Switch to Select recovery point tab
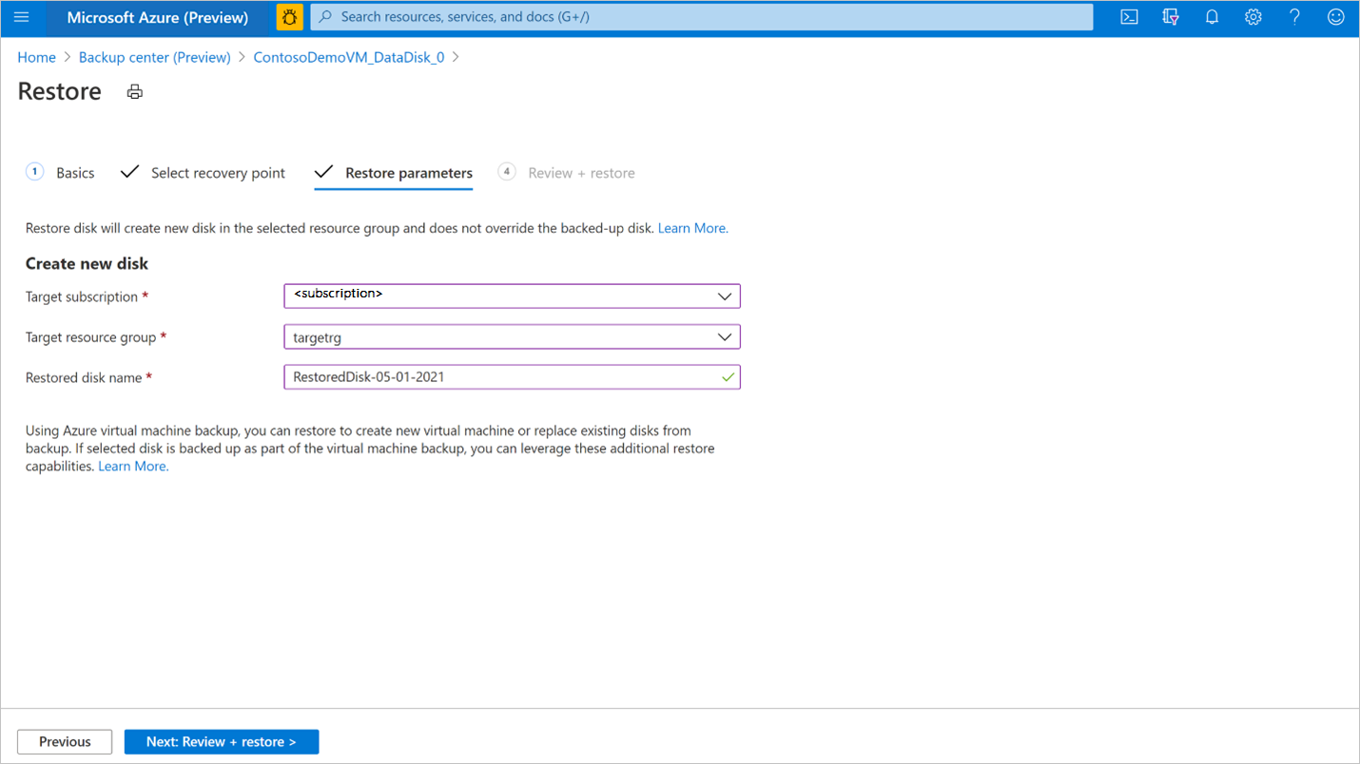The width and height of the screenshot is (1360, 764). coord(203,173)
